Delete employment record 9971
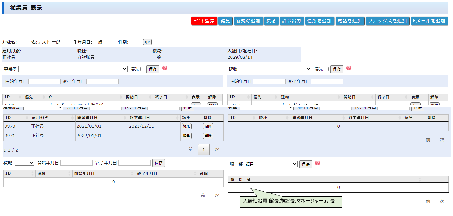453x216 pixels. click(x=208, y=136)
